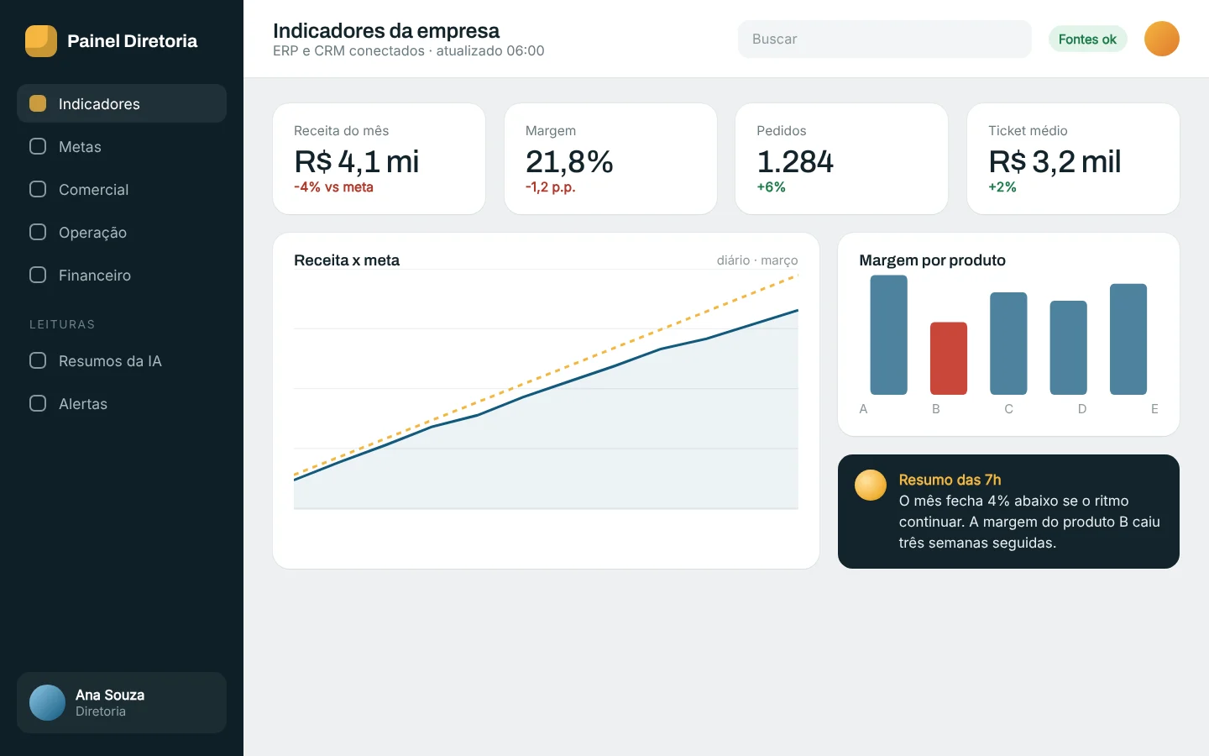
Task: Click the Indicadores sidebar icon
Action: coord(38,103)
